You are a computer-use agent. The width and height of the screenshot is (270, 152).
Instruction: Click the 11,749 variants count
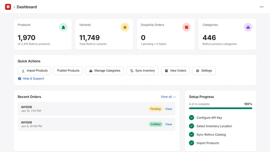point(89,37)
